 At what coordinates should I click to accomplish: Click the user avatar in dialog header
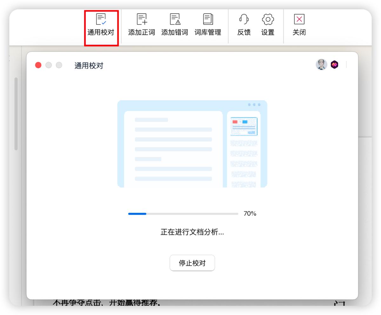coord(321,65)
